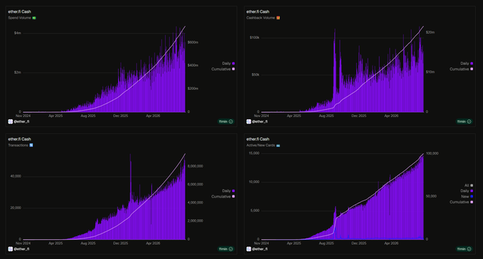Select the 5,000 axis label in Active/New Cards
The width and height of the screenshot is (483, 259).
pyautogui.click(x=255, y=211)
